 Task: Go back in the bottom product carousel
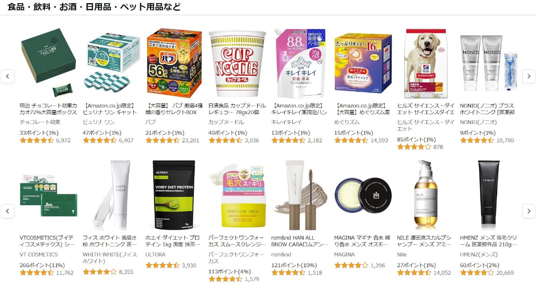[x=8, y=211]
